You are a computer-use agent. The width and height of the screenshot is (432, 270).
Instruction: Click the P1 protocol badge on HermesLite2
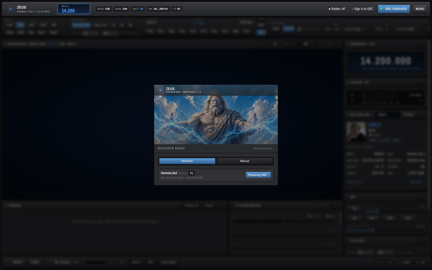tap(191, 173)
